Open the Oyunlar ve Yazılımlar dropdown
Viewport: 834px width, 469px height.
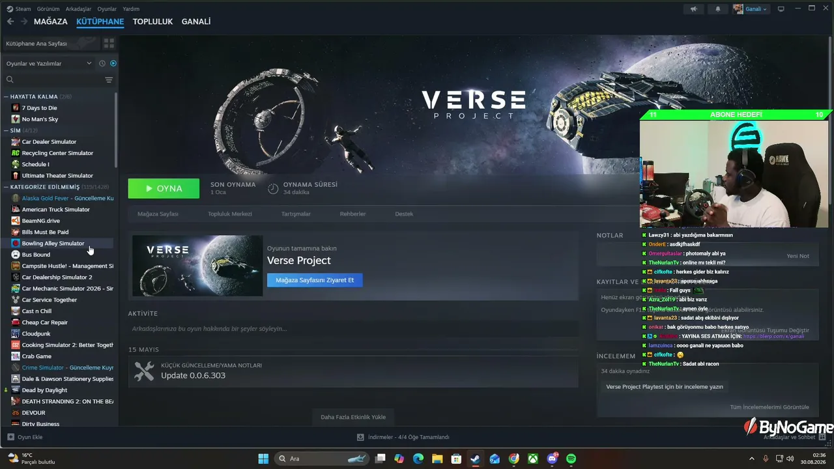(x=49, y=63)
